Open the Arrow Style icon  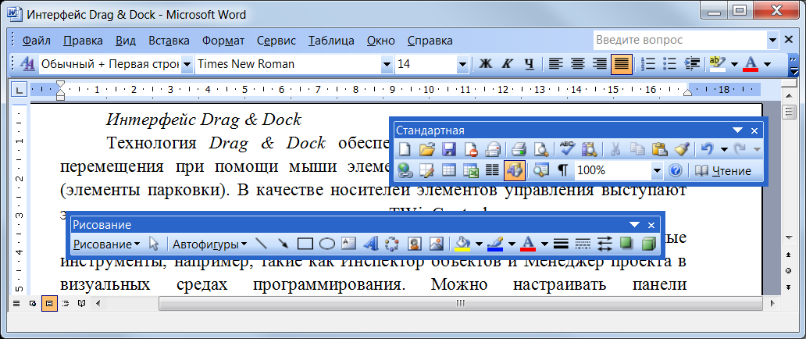(x=604, y=244)
